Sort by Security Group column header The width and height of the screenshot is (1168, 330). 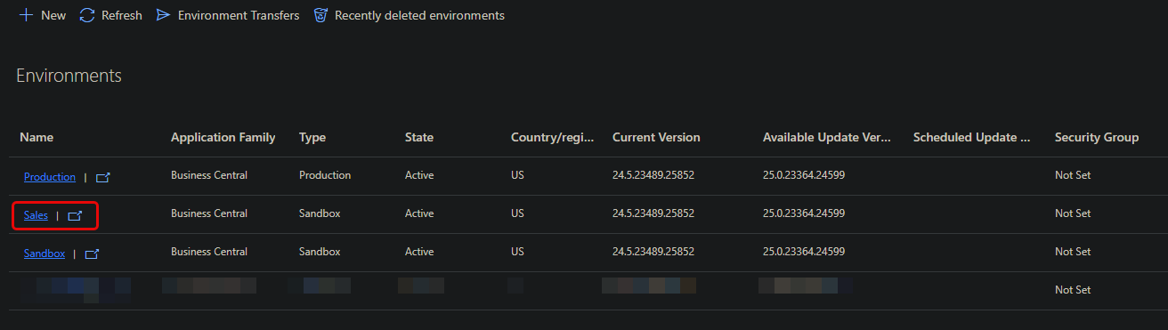pyautogui.click(x=1097, y=137)
